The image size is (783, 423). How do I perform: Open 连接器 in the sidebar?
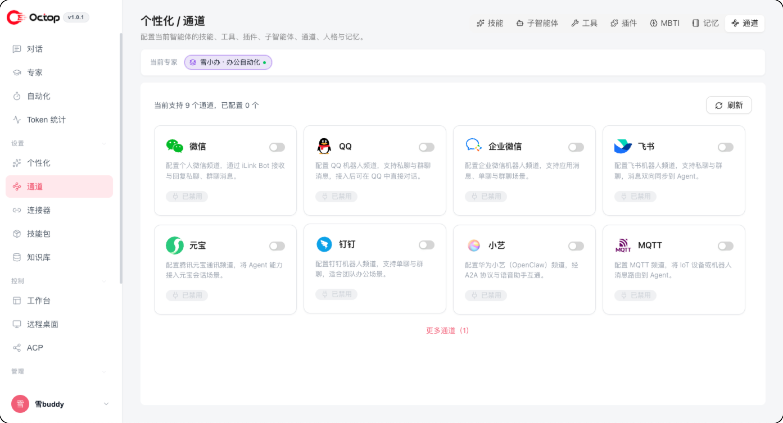pyautogui.click(x=59, y=210)
